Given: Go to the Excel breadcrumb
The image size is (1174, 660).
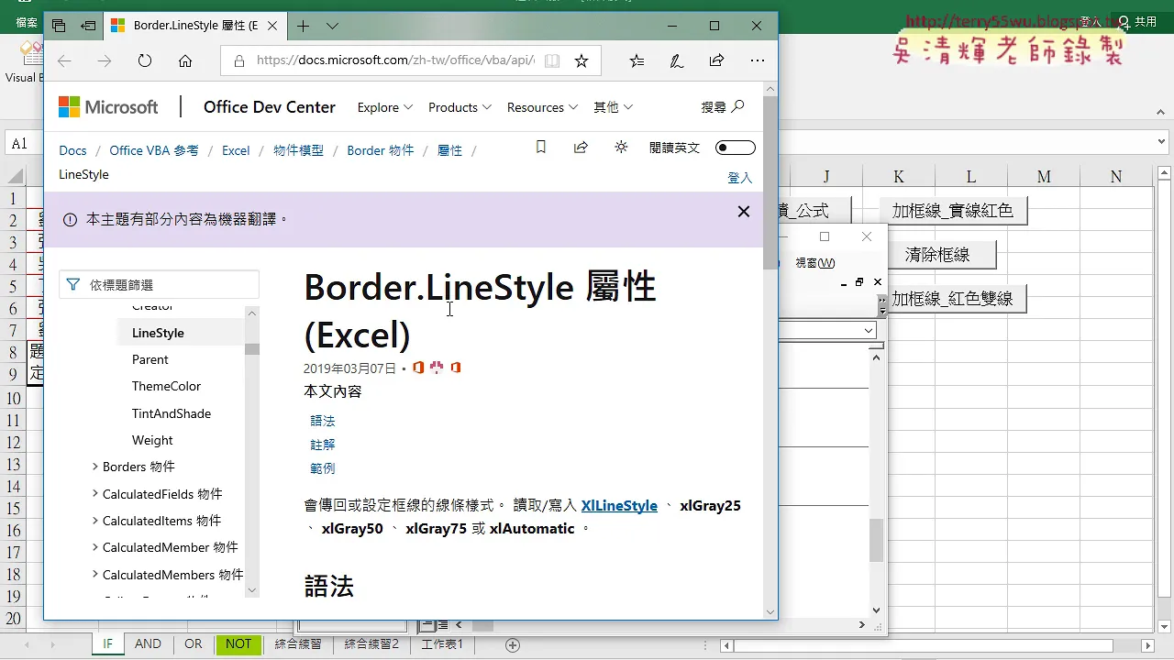Looking at the screenshot, I should (x=236, y=150).
